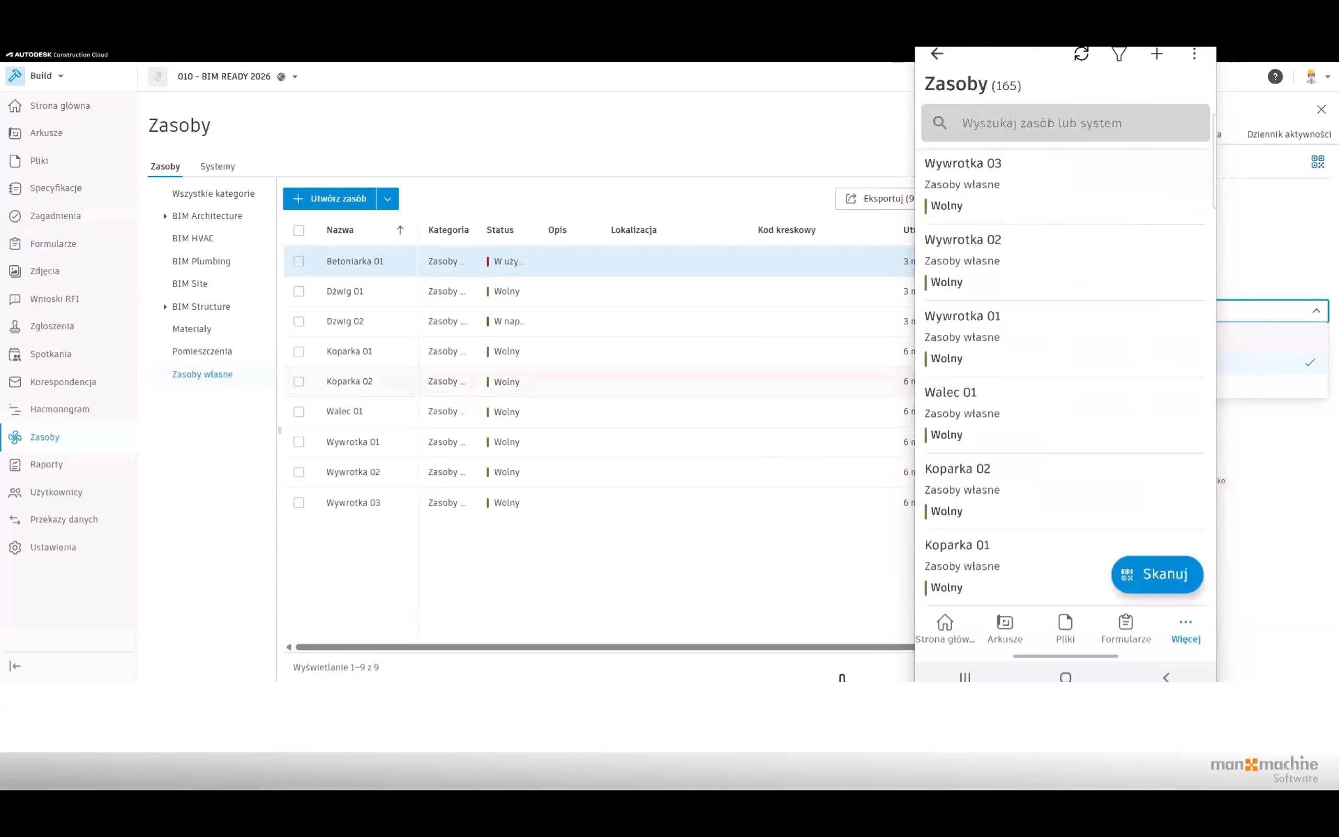Click the plus add icon in mobile panel
Viewport: 1339px width, 837px height.
pyautogui.click(x=1156, y=54)
